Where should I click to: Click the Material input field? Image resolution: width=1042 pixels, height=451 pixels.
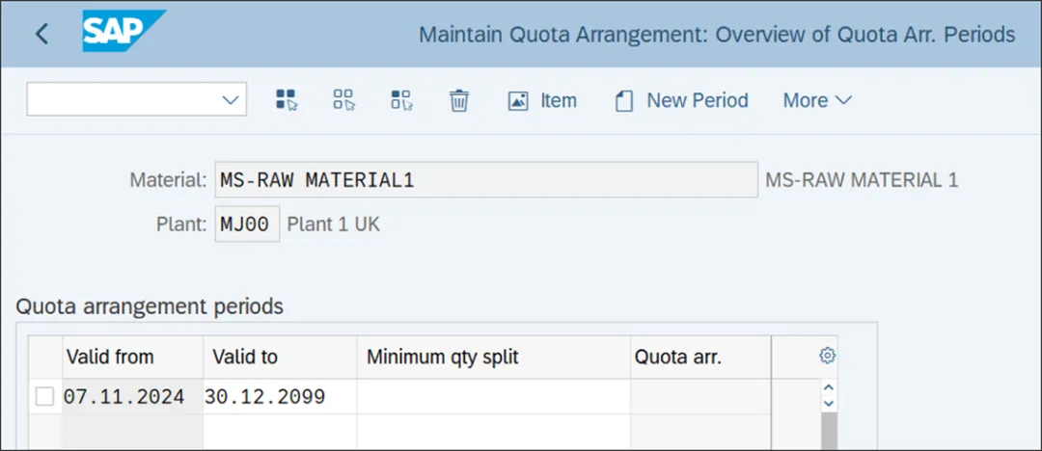pos(486,180)
